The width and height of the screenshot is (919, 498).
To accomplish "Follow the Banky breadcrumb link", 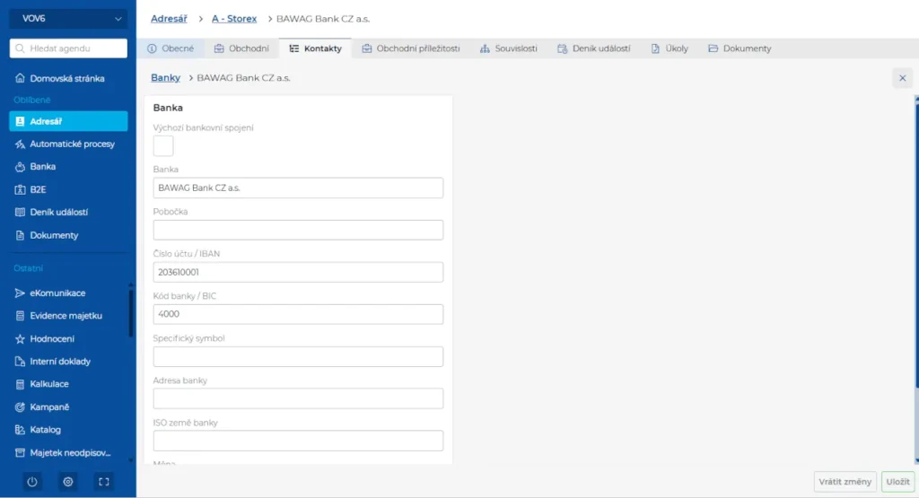I will pos(165,78).
